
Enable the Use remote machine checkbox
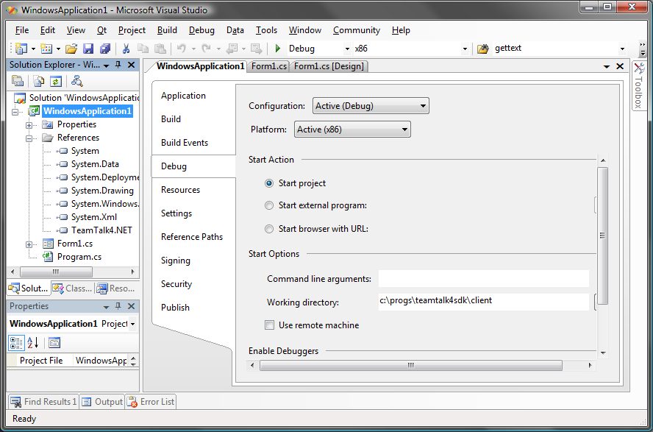[270, 325]
